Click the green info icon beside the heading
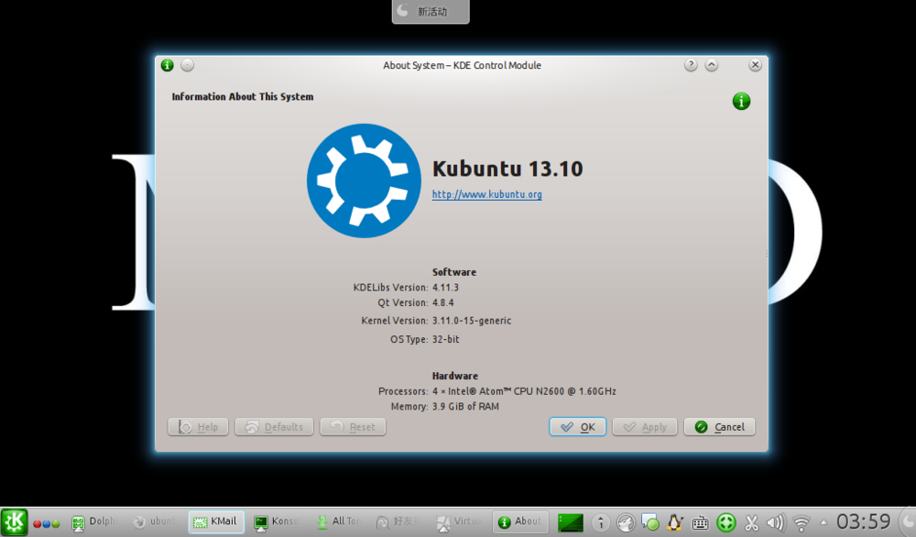916x537 pixels. point(741,101)
